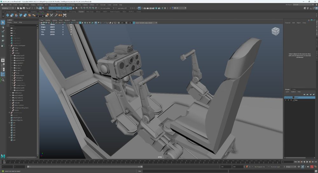Click the range slider bar
The image size is (318, 173).
click(85, 167)
